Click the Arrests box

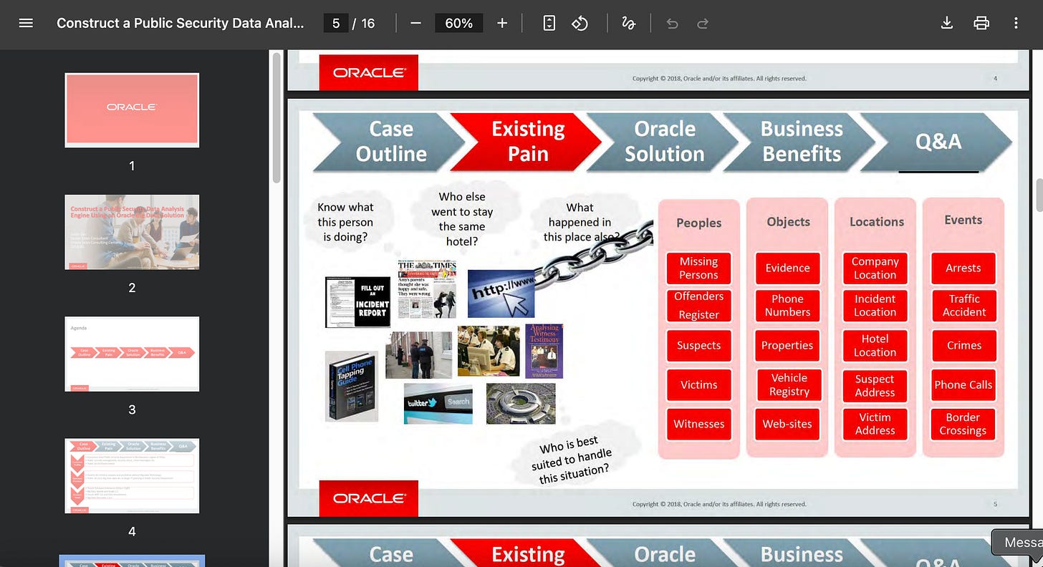[963, 268]
